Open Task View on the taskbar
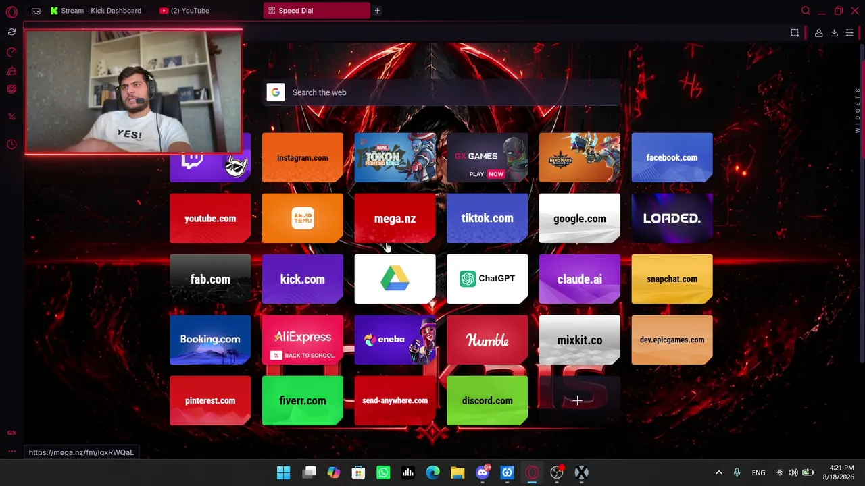The width and height of the screenshot is (865, 486). coord(309,473)
